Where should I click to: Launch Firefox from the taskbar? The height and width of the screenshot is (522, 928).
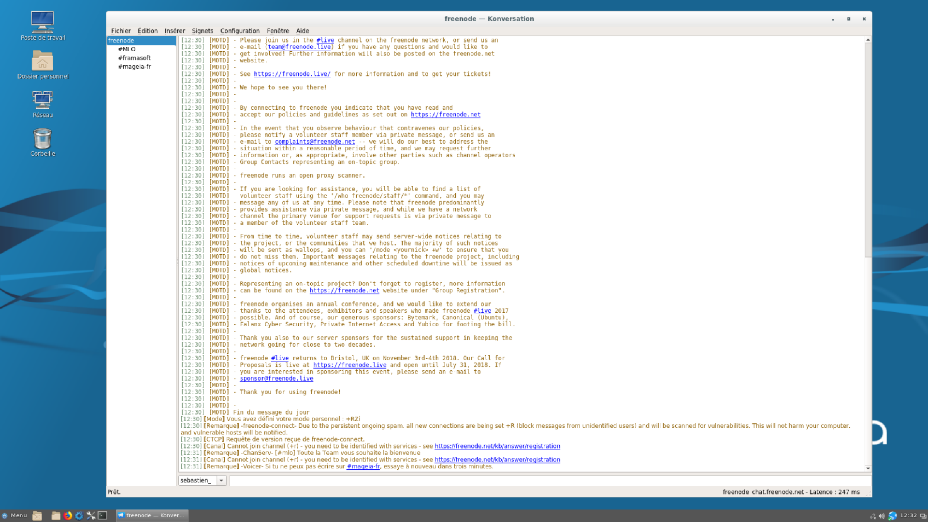point(68,516)
